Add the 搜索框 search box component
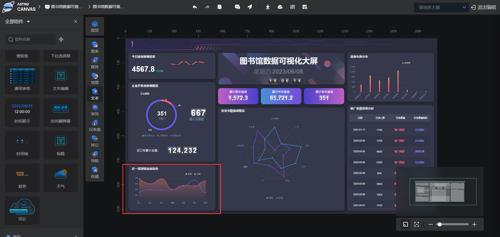Viewport: 500px width, 237px height. pyautogui.click(x=22, y=56)
